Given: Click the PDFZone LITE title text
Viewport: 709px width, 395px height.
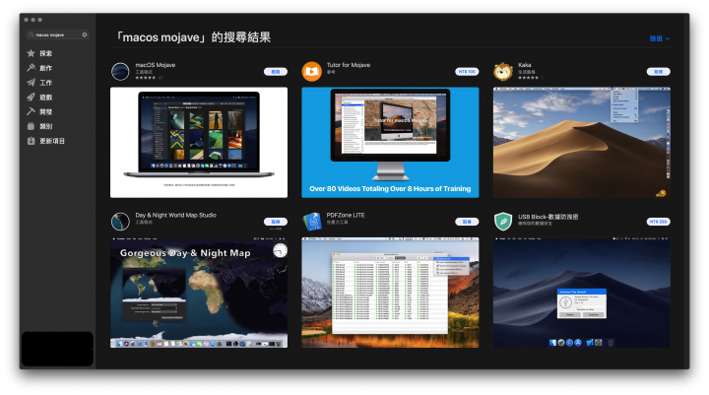Looking at the screenshot, I should point(346,215).
